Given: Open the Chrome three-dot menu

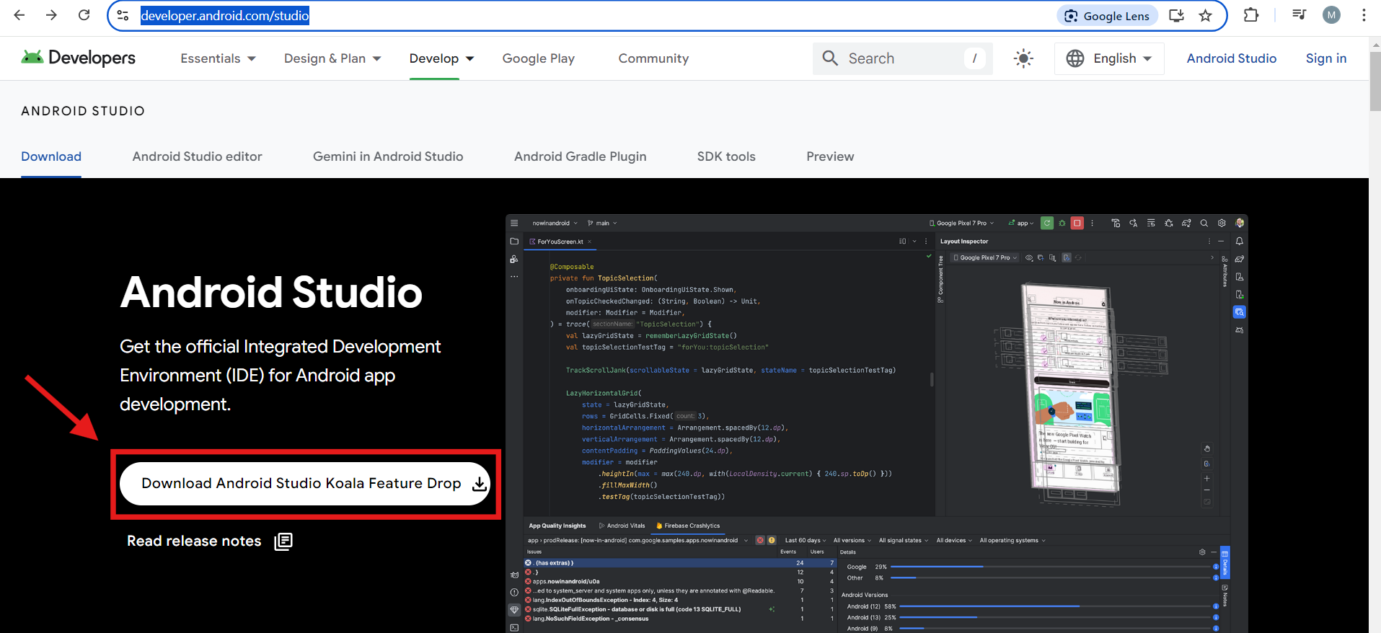Looking at the screenshot, I should point(1364,14).
